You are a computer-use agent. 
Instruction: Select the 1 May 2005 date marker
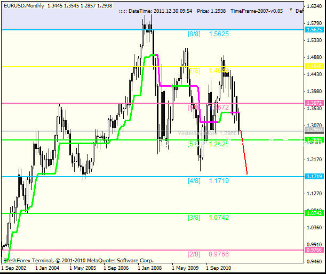[82, 269]
